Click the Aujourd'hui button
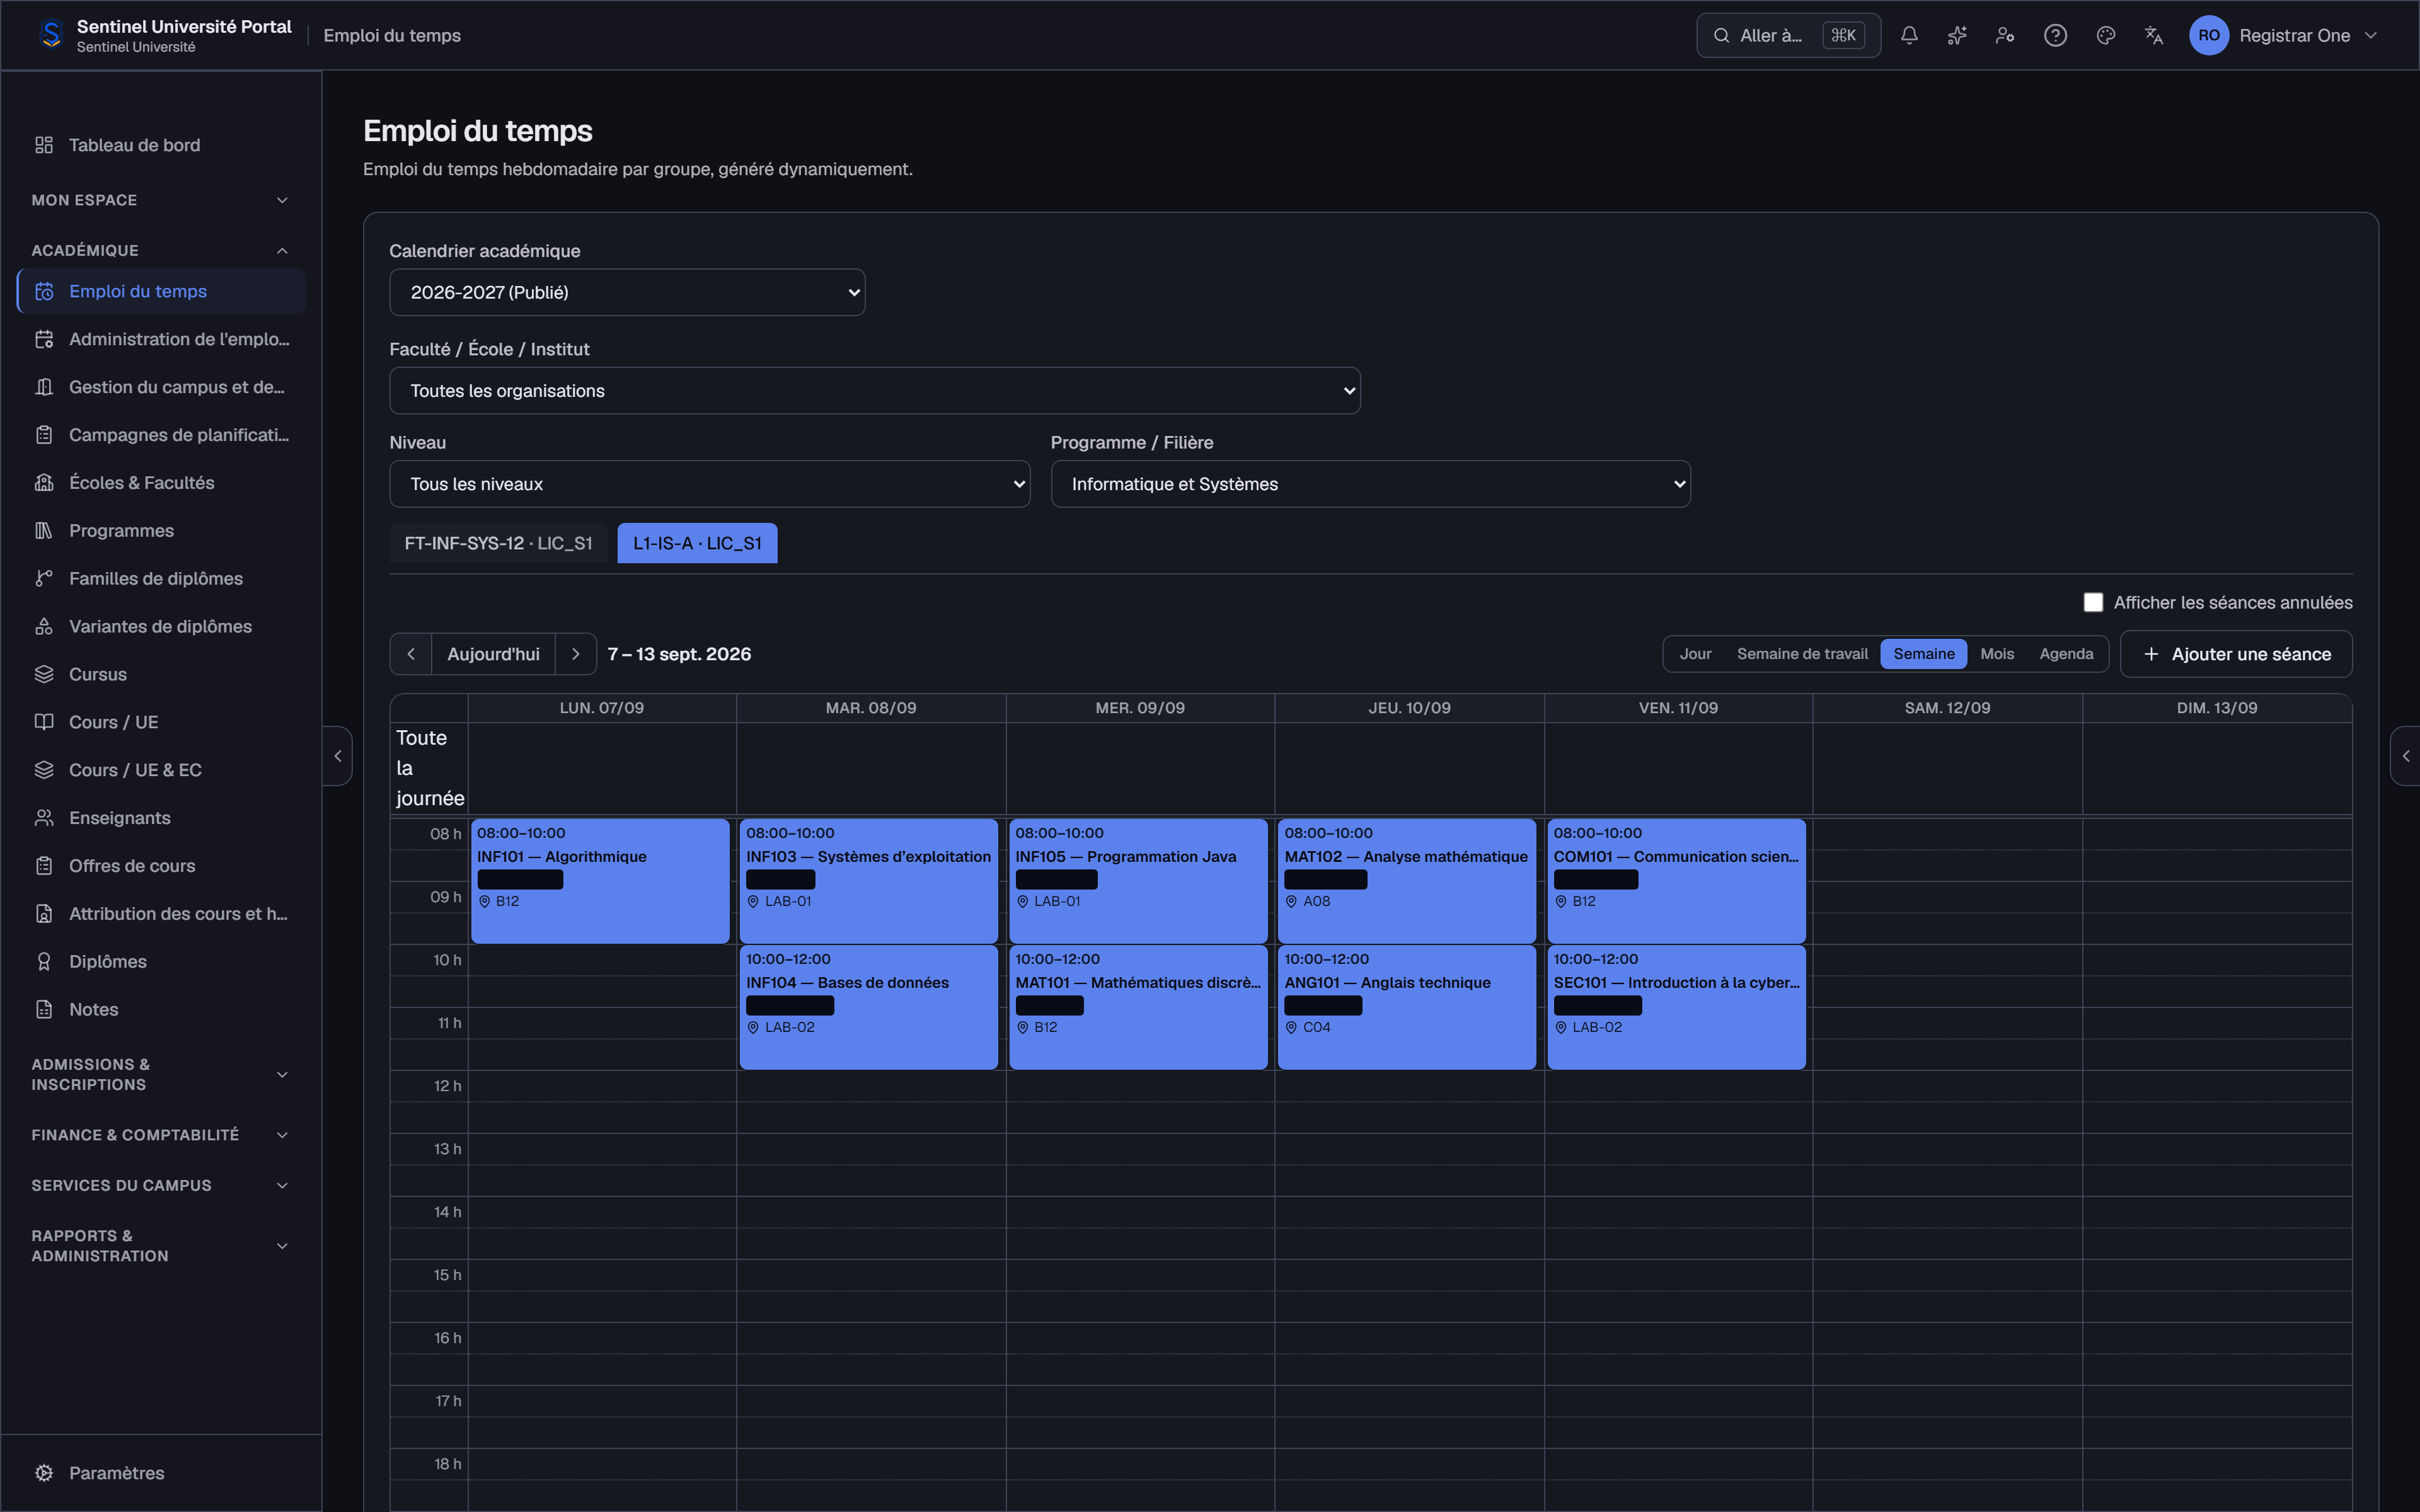Viewport: 2420px width, 1512px height. coord(493,654)
